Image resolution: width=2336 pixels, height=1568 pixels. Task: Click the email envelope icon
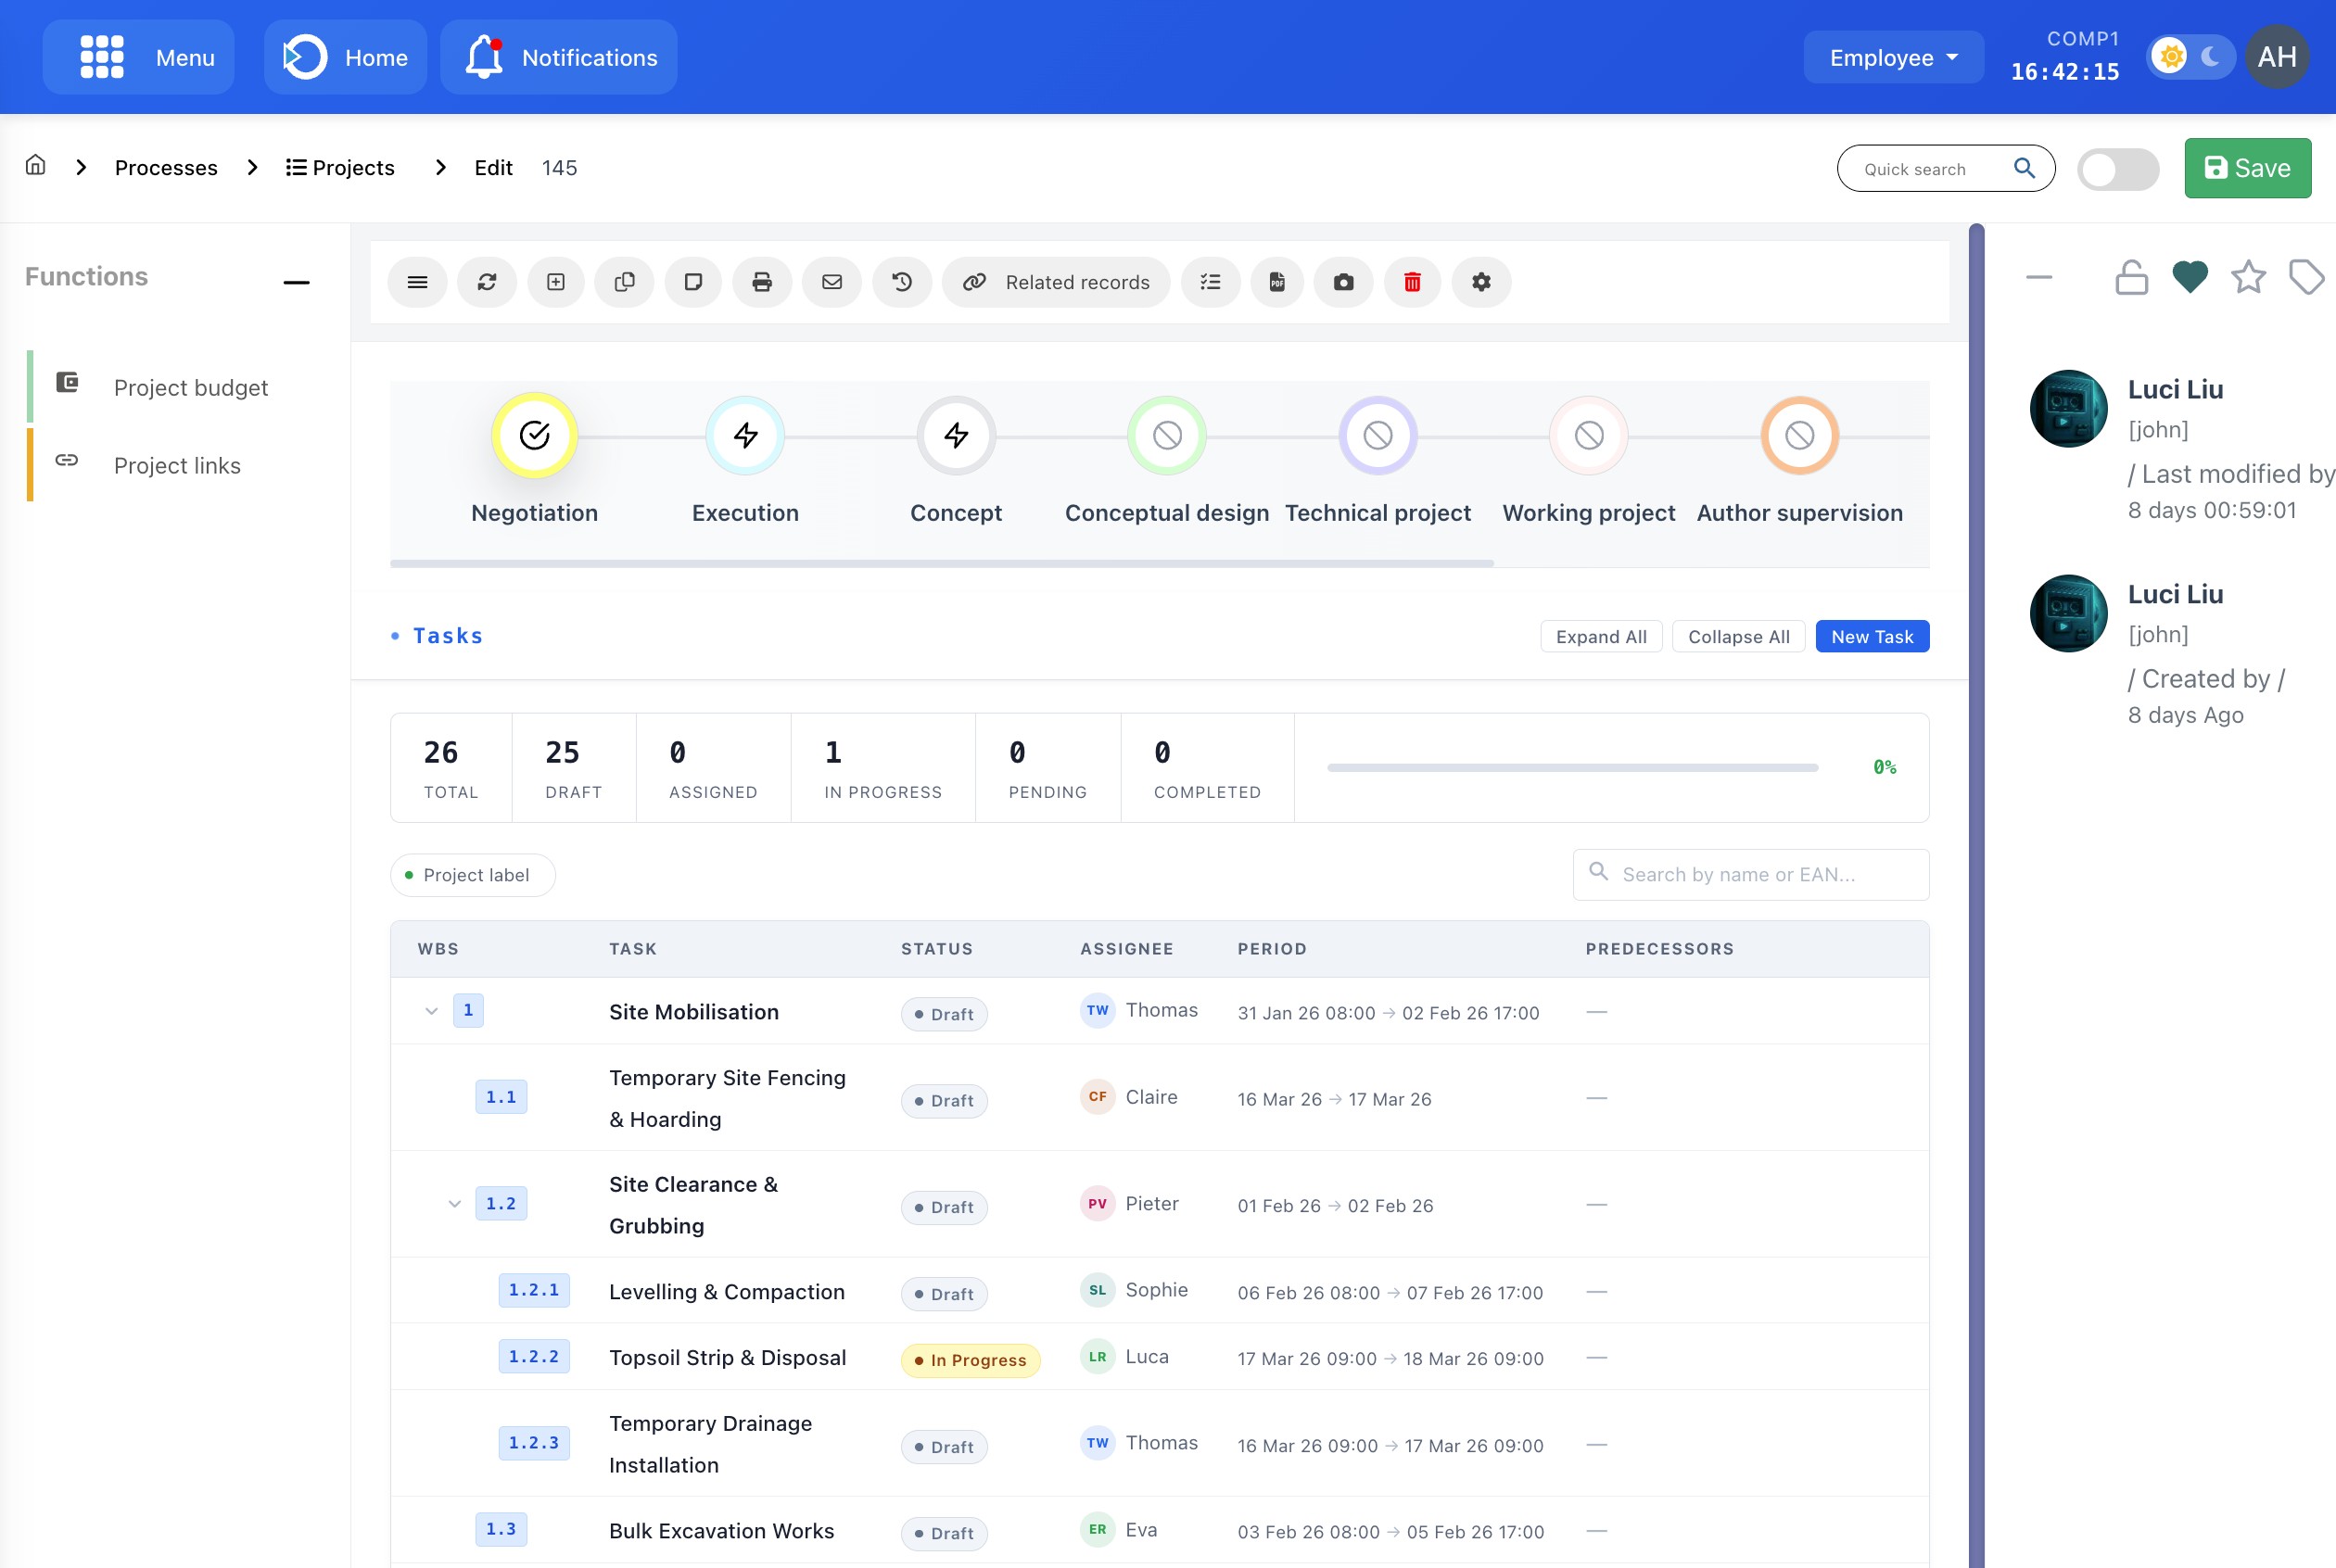832,282
